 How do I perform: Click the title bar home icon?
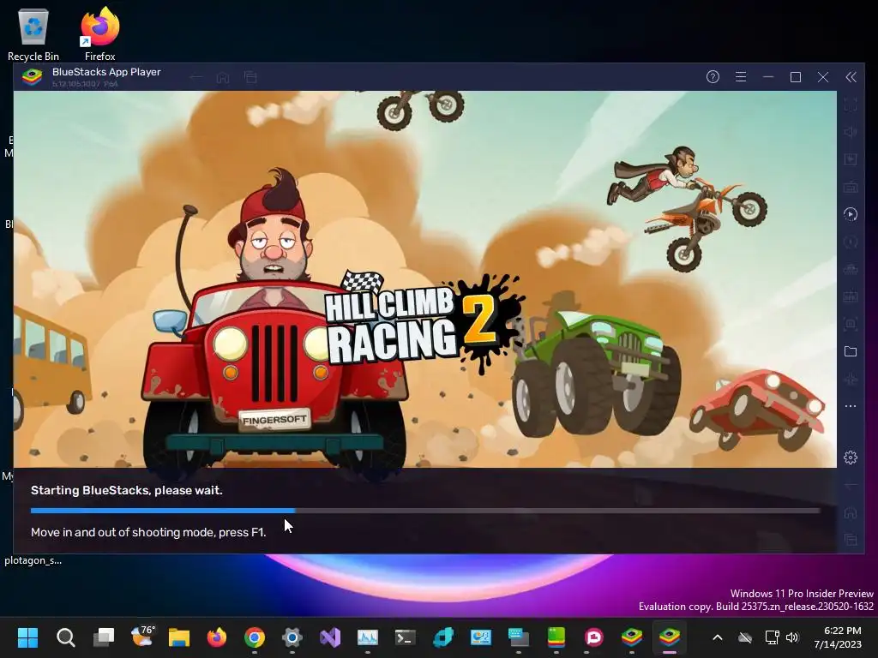223,77
